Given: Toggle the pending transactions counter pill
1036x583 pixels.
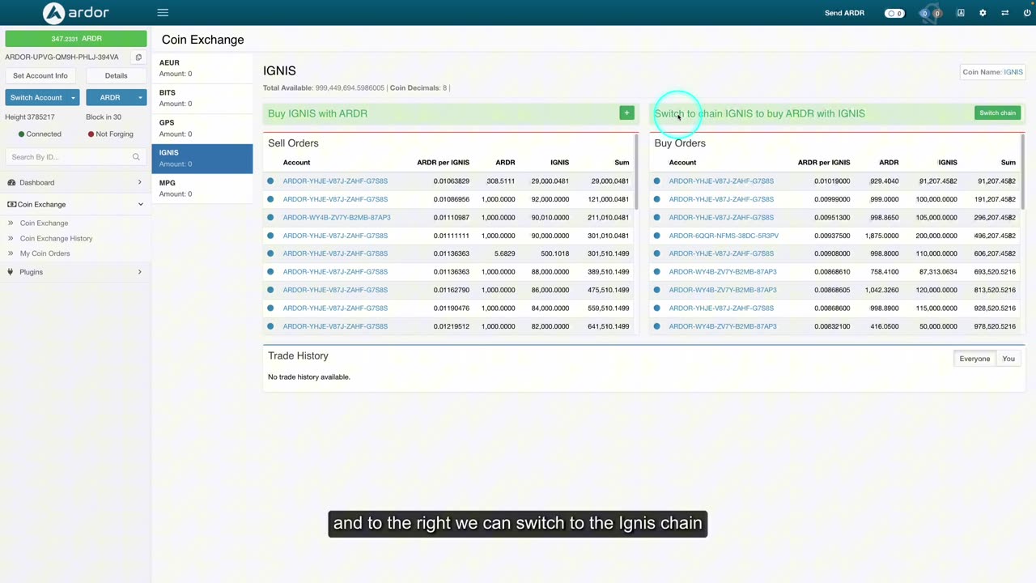Looking at the screenshot, I should point(894,13).
